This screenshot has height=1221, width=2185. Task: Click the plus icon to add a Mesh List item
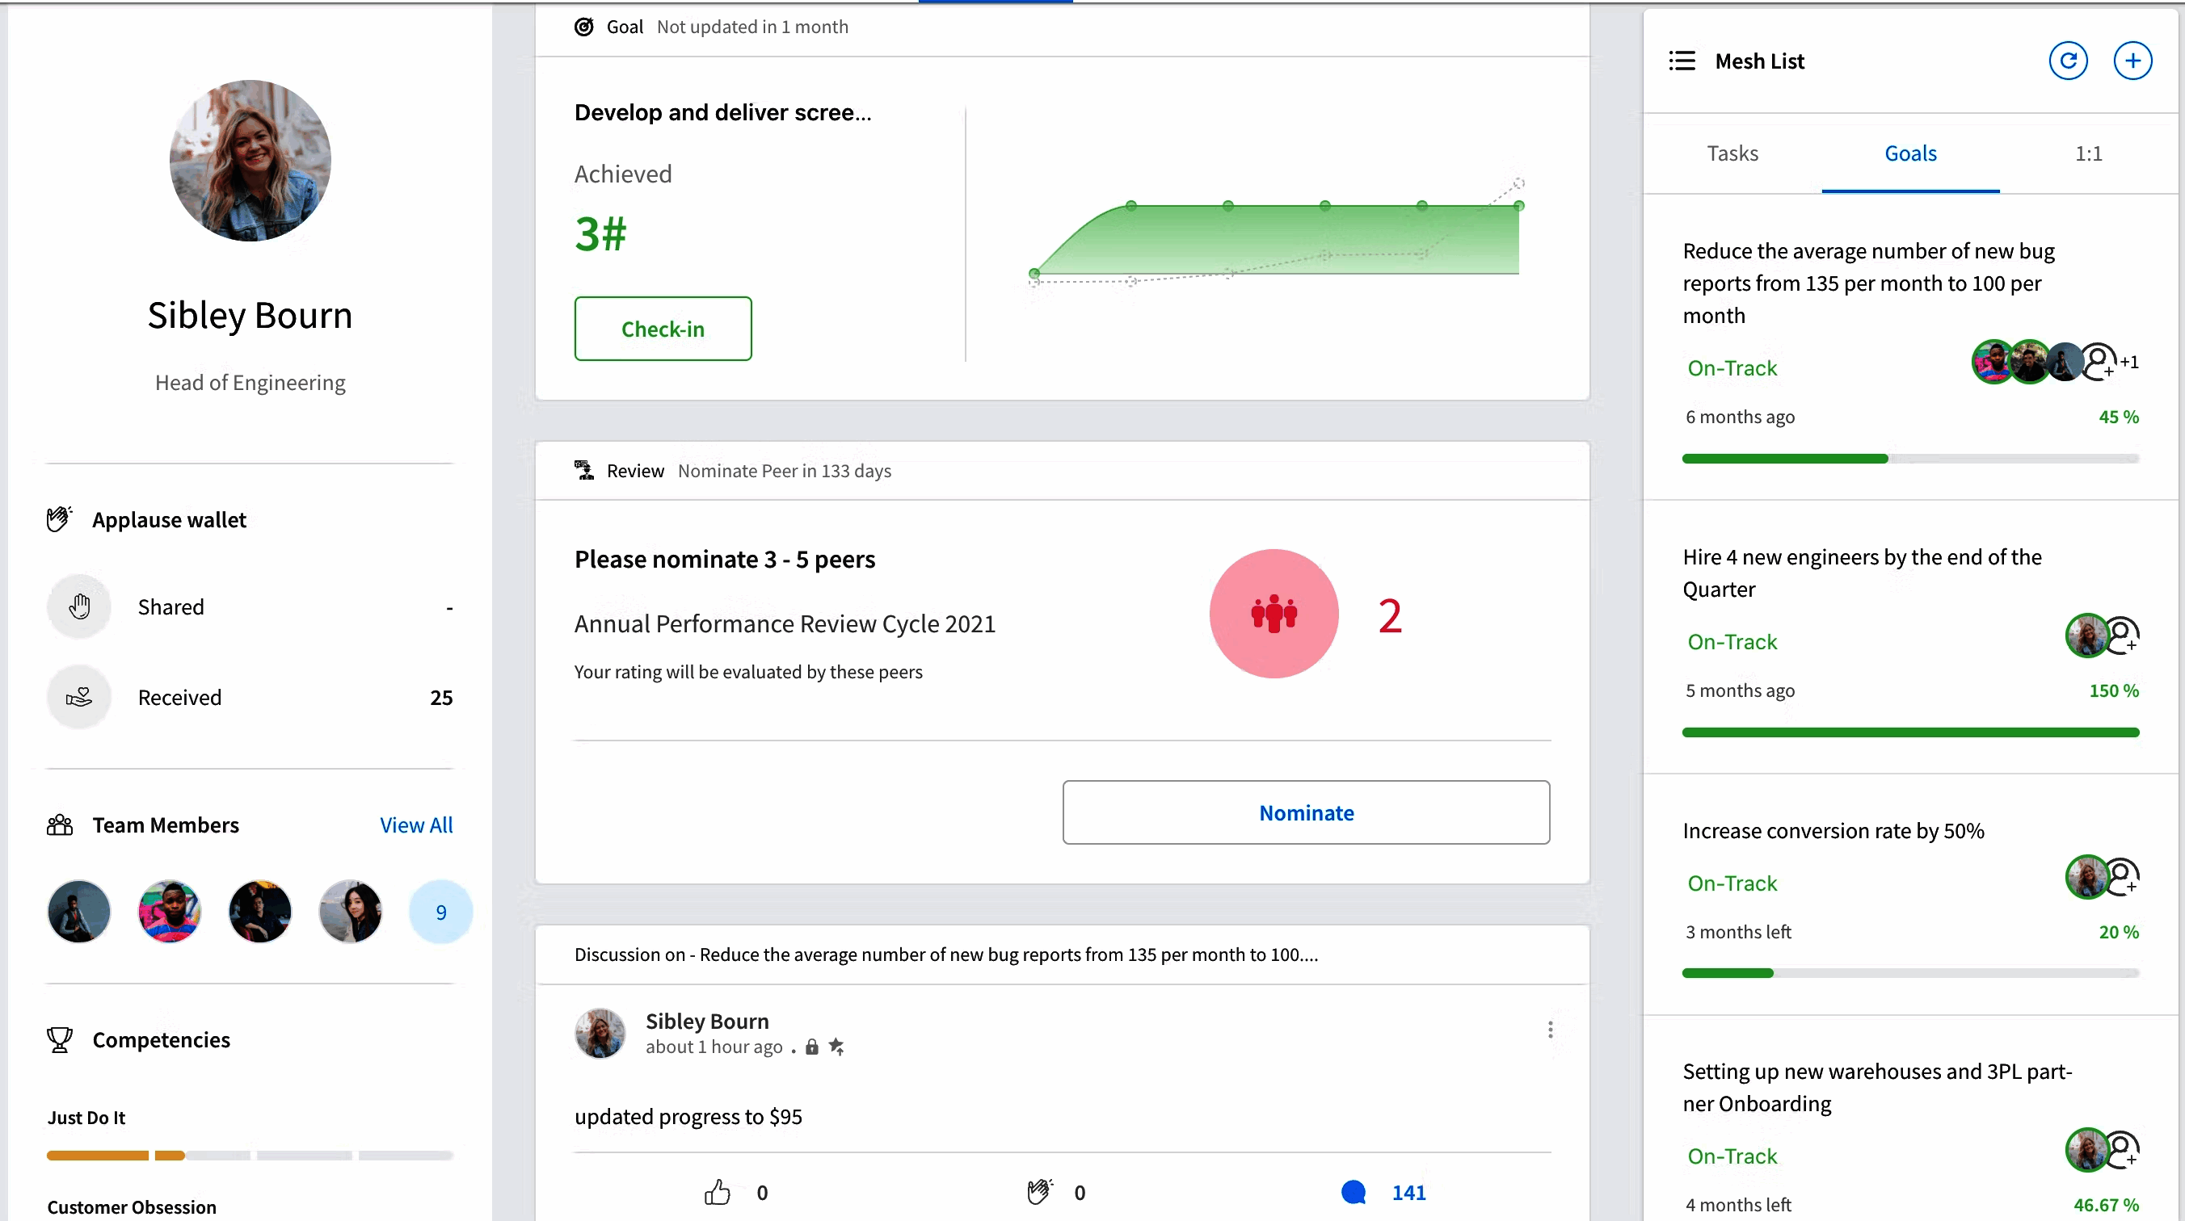tap(2133, 61)
